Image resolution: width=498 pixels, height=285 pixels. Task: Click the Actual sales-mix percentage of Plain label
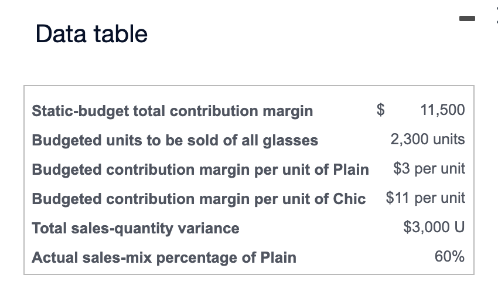164,257
